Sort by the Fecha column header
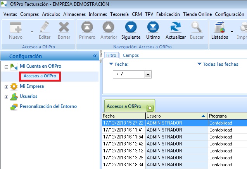The width and height of the screenshot is (247, 169). 124,116
